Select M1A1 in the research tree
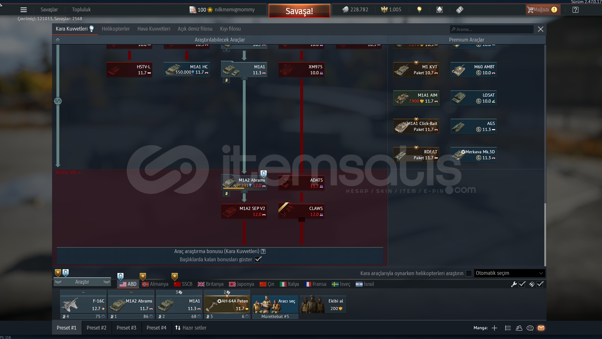602x339 pixels. tap(244, 70)
